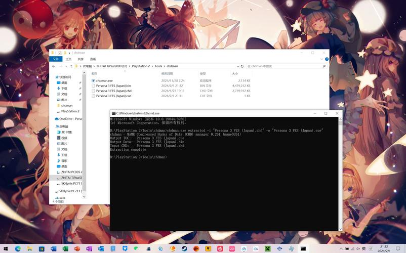The height and width of the screenshot is (253, 406).
Task: Click navigation pane scrollbar down arrow
Action: [84, 197]
